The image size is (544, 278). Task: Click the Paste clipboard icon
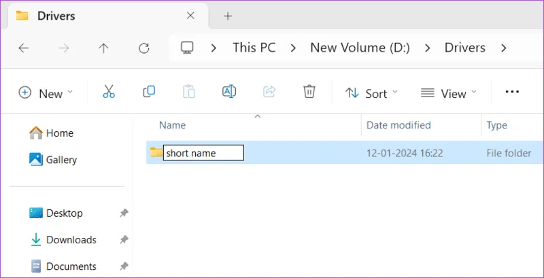pos(189,92)
